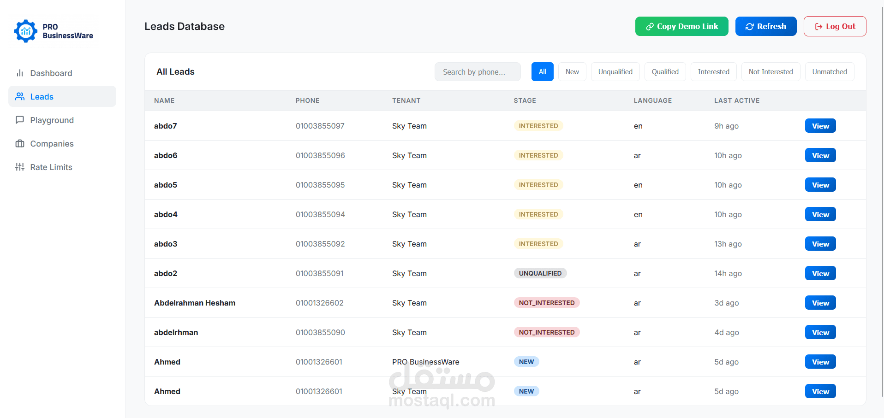
Task: Click the 3d ago last active cell
Action: [727, 303]
